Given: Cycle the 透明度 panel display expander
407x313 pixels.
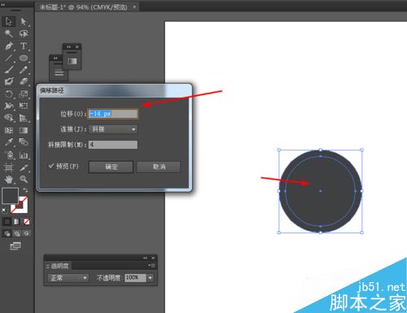Looking at the screenshot, I should point(48,266).
